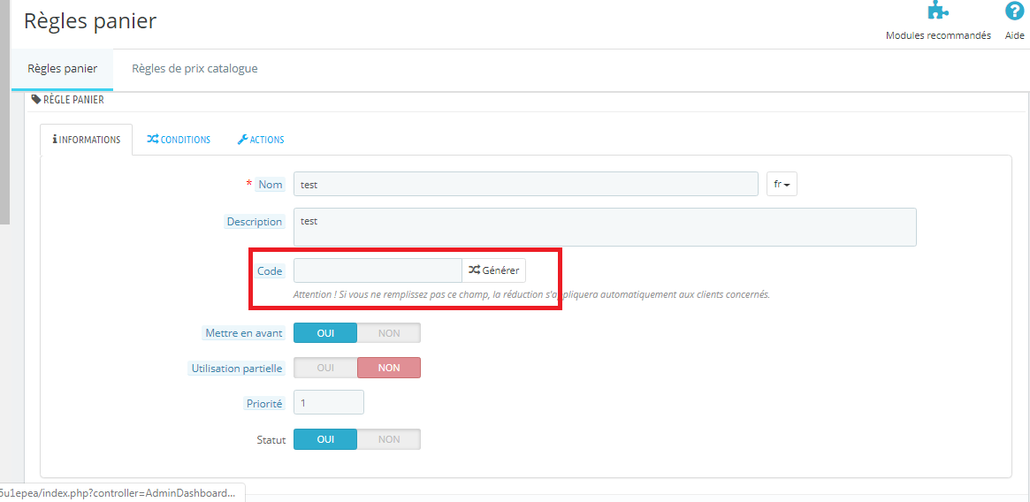Click the Règle panier tag icon
Viewport: 1030px width, 502px height.
(x=36, y=100)
